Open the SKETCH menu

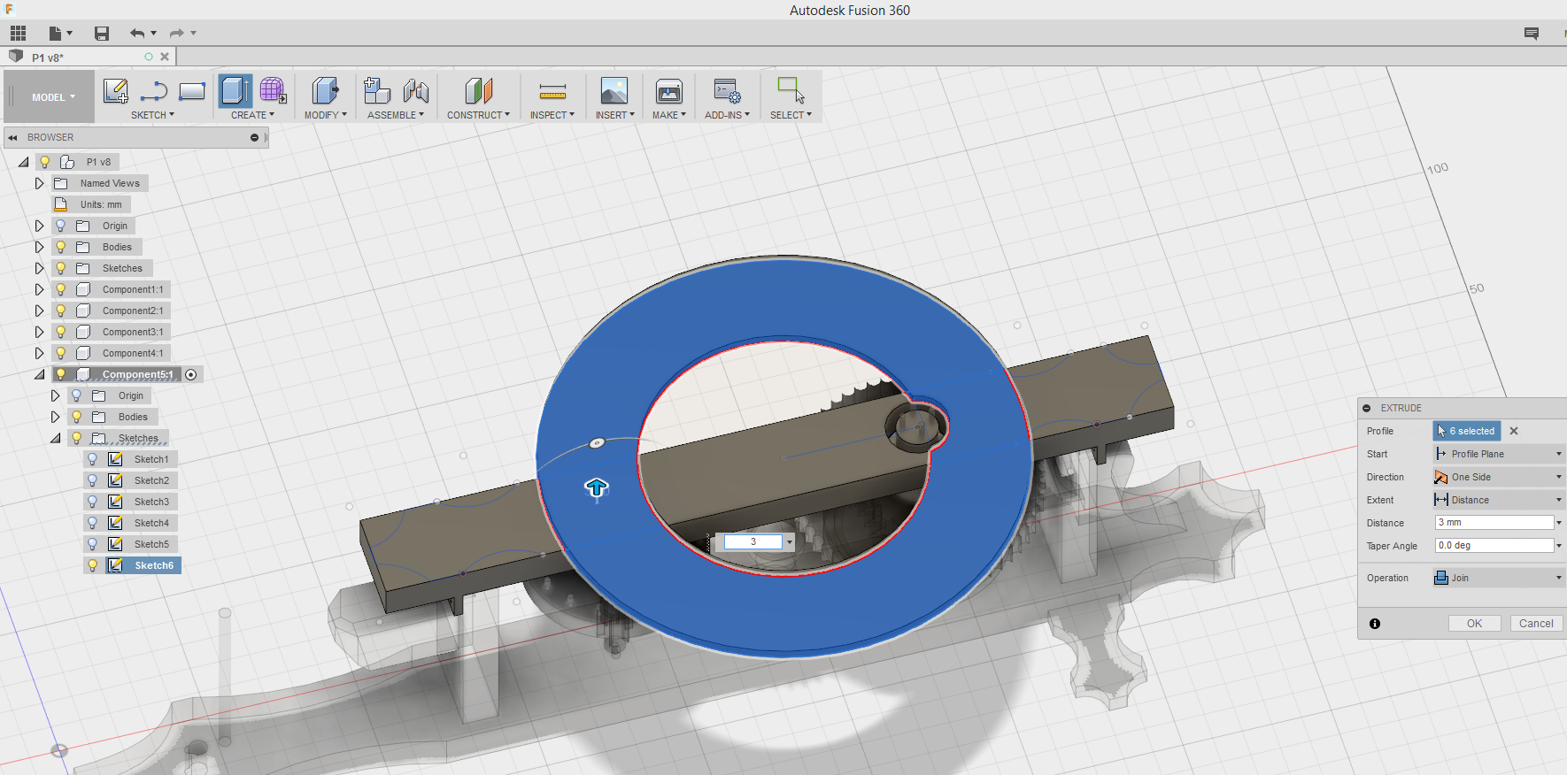pyautogui.click(x=152, y=115)
